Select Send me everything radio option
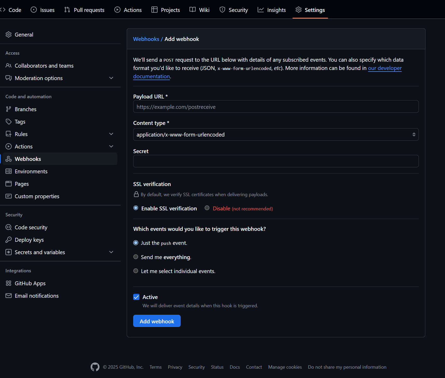The image size is (445, 378). (136, 257)
